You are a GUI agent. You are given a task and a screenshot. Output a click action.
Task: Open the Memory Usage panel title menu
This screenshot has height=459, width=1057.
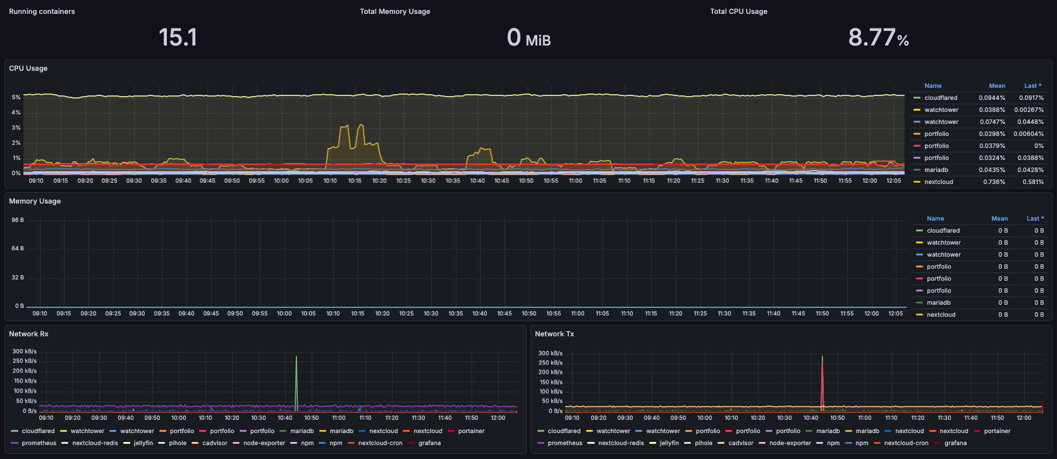coord(35,201)
